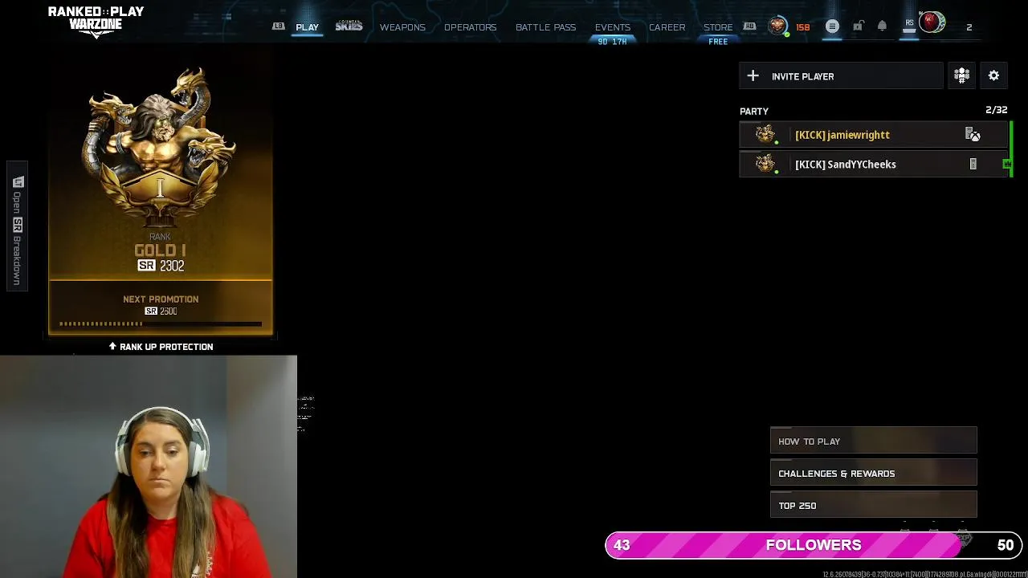The image size is (1028, 578).
Task: Open the BATTLE PASS tab
Action: (x=545, y=27)
